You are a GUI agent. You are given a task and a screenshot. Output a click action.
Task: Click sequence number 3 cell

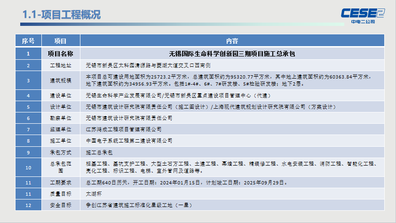click(x=28, y=80)
